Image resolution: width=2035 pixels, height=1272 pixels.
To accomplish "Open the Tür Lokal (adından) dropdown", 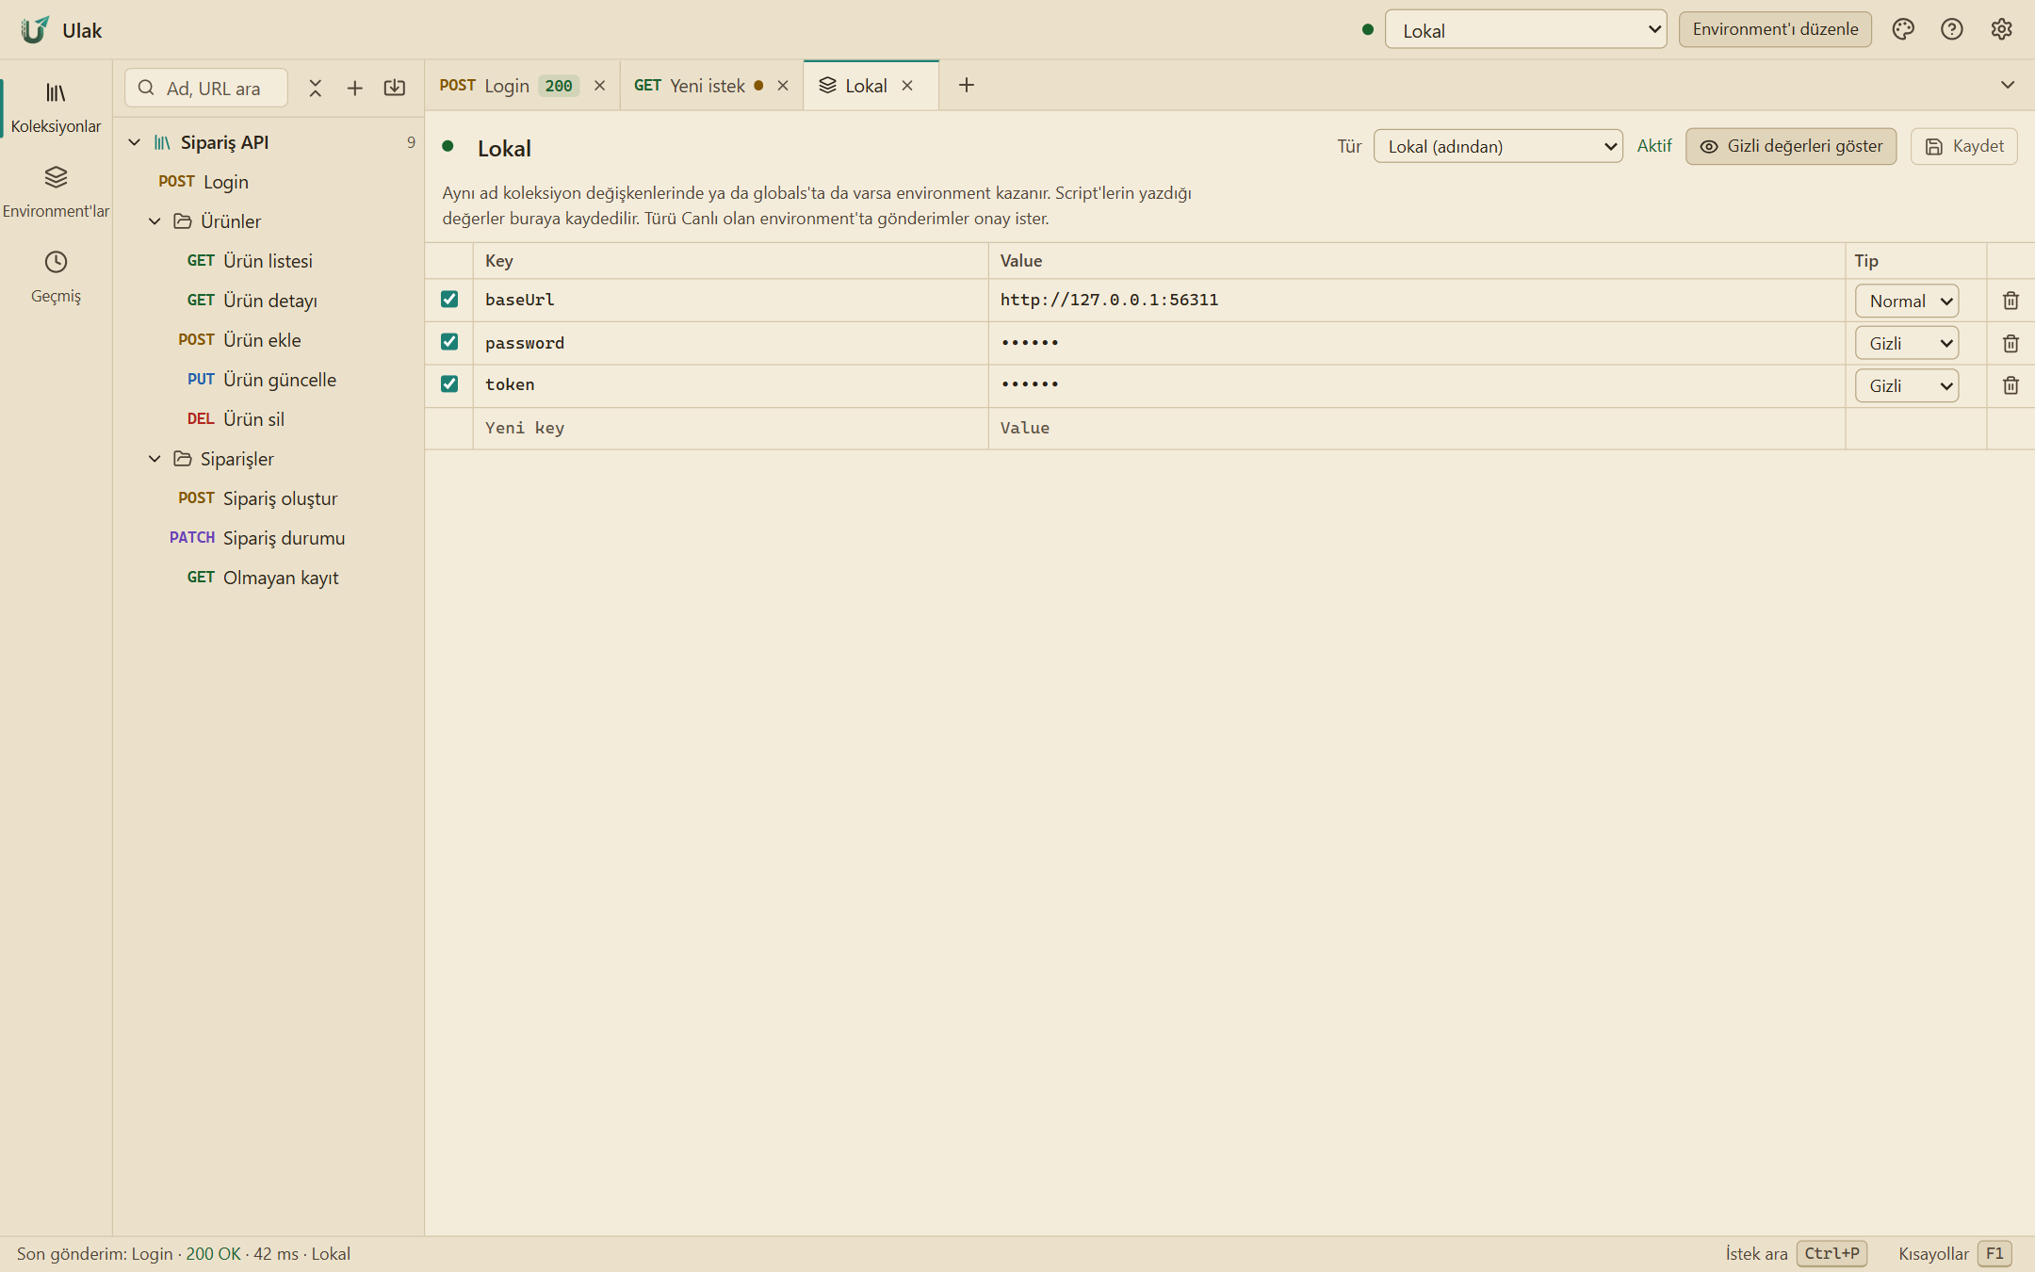I will click(1498, 146).
